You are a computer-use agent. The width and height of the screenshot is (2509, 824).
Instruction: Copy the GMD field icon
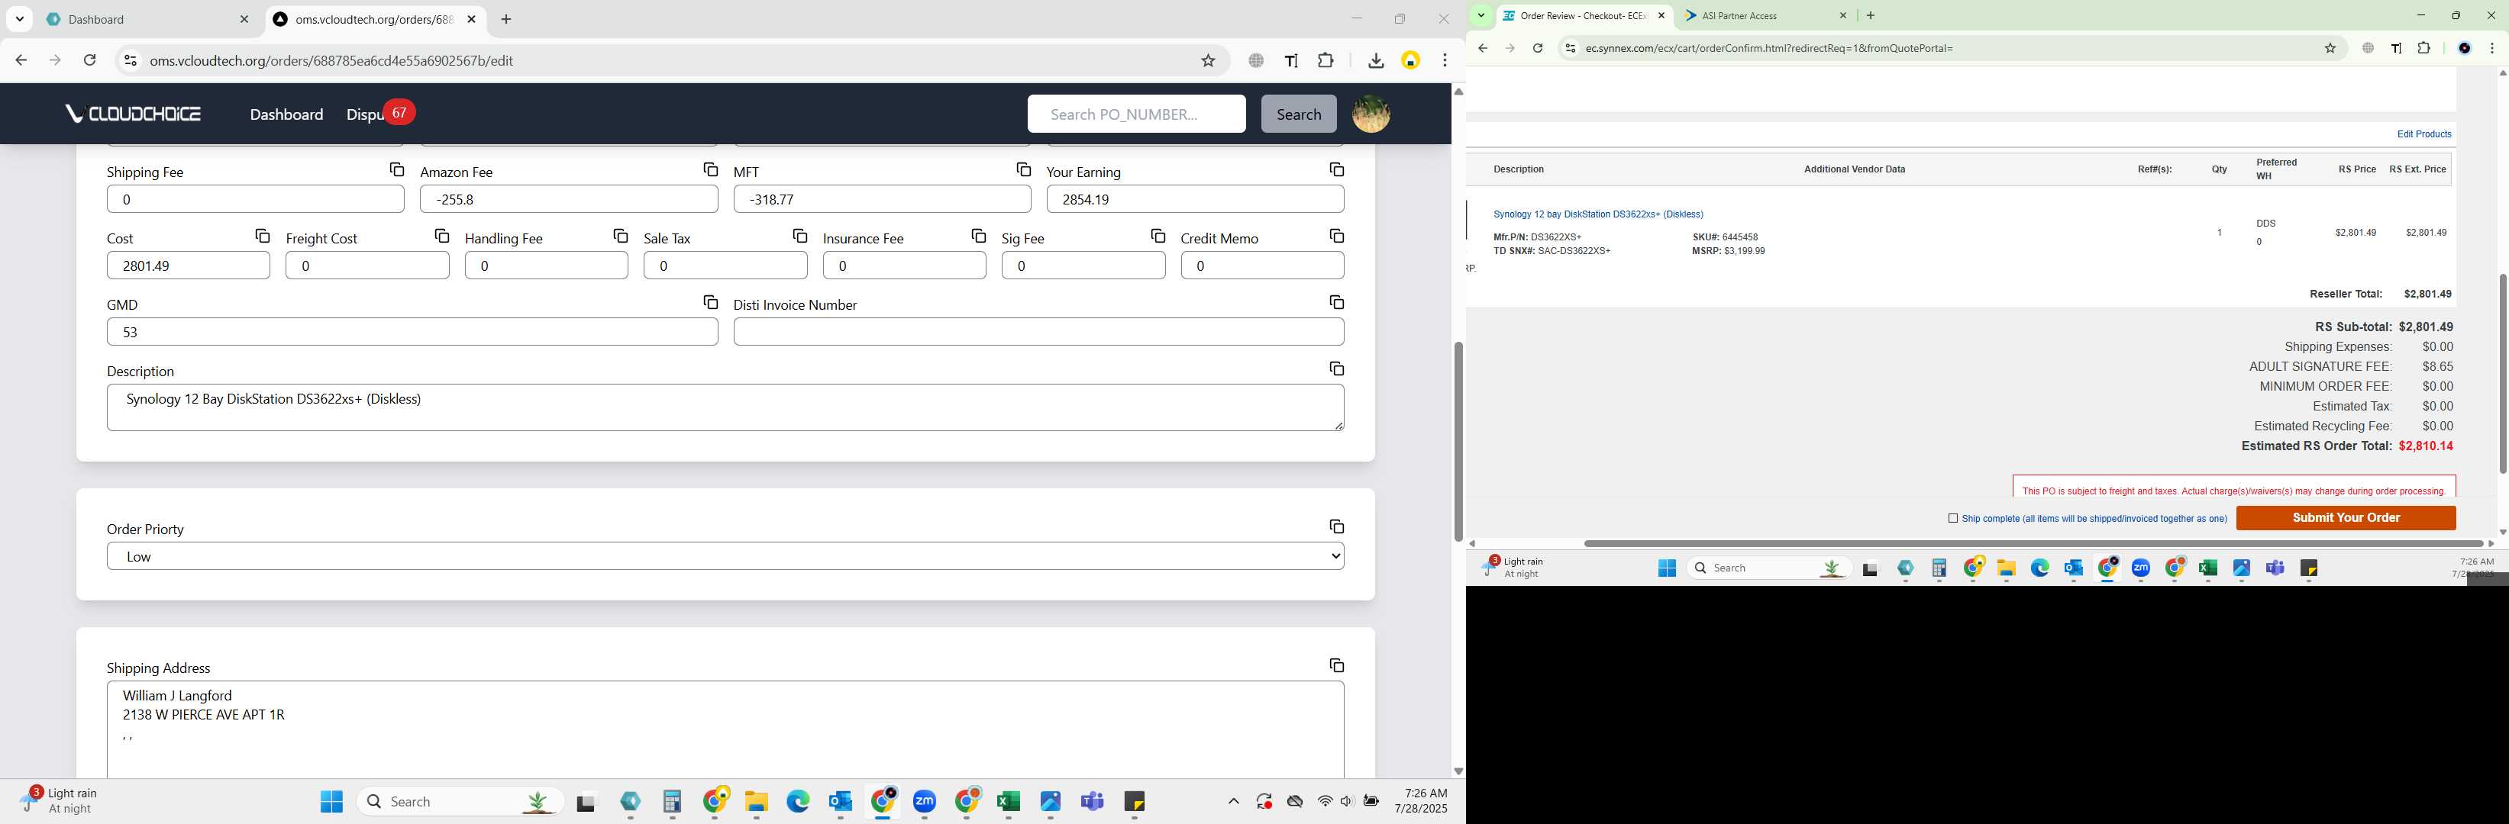(x=710, y=303)
